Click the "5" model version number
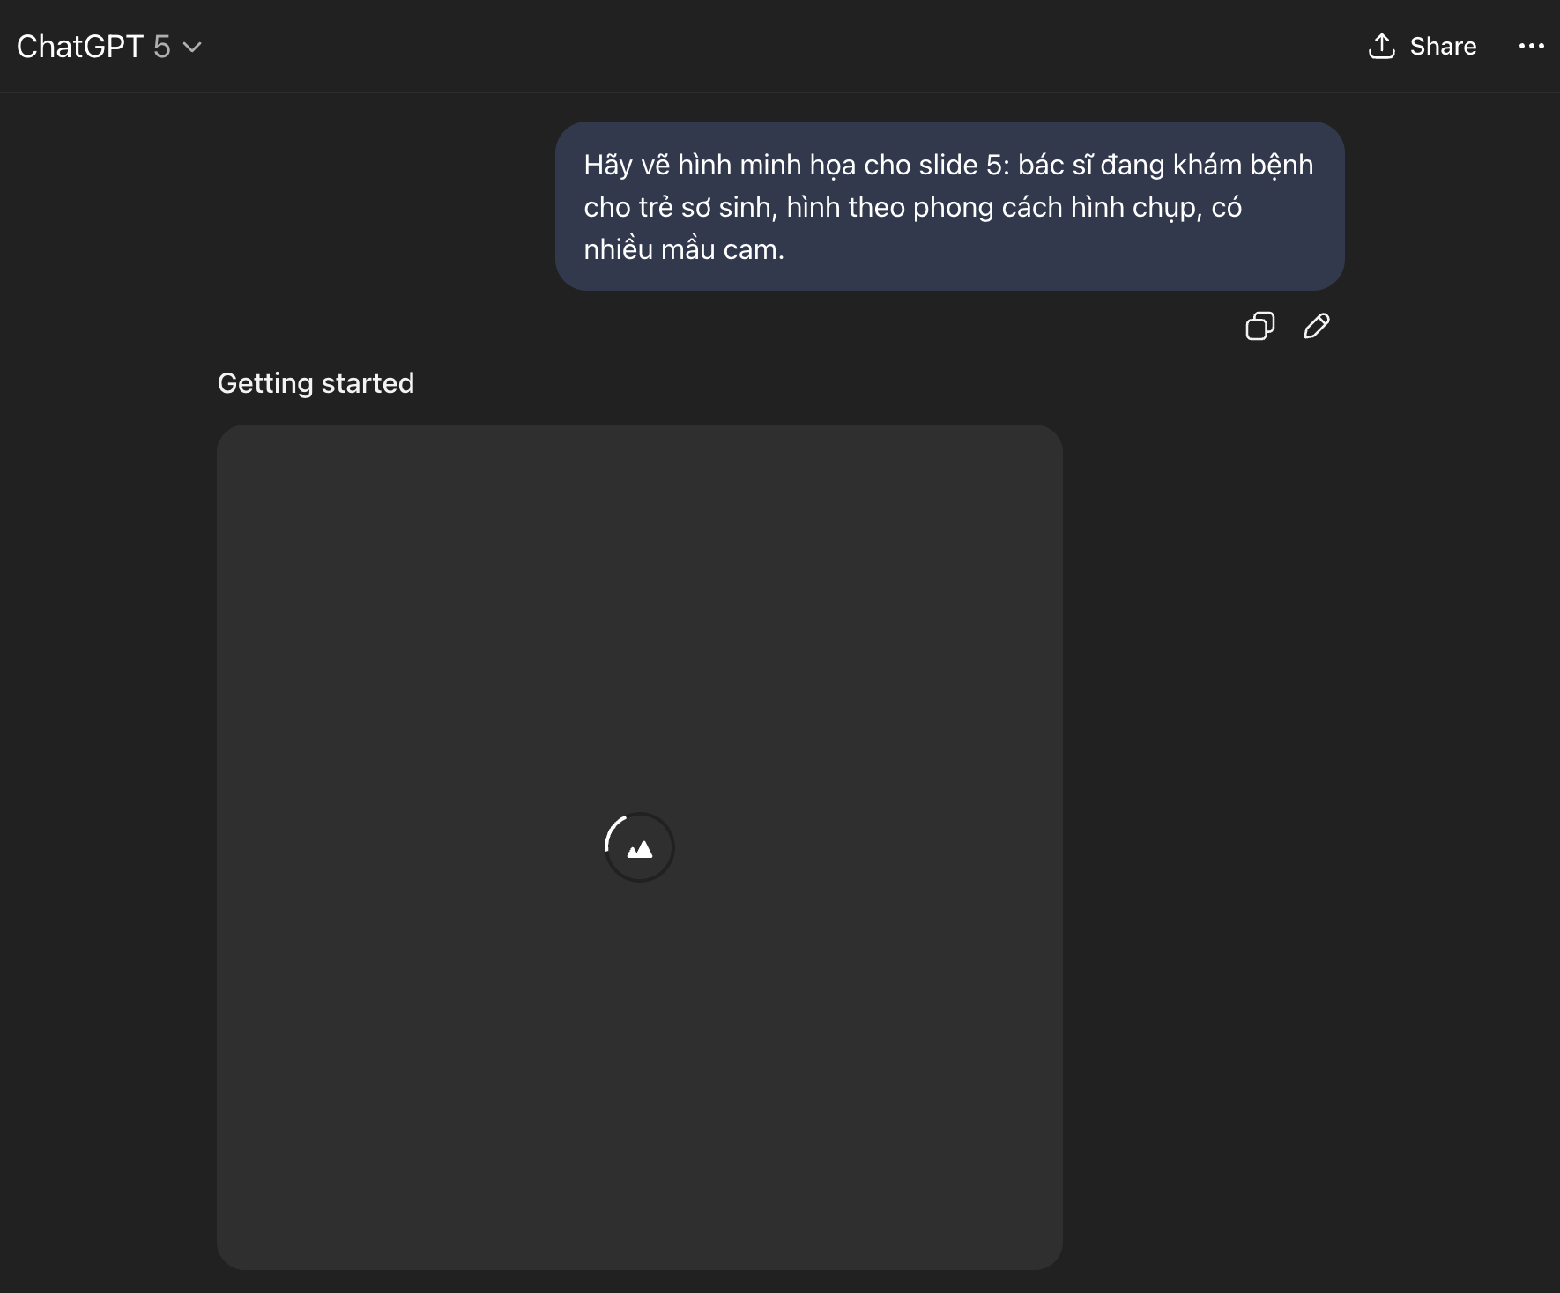The width and height of the screenshot is (1560, 1293). tap(161, 47)
